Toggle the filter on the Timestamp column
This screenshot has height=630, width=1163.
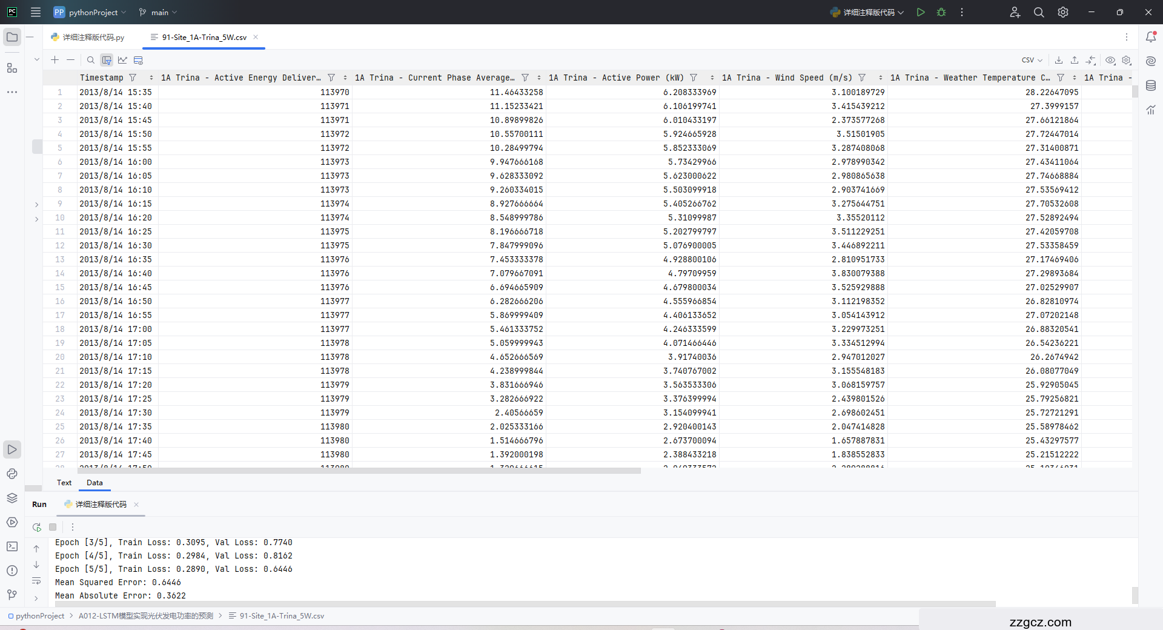click(x=132, y=78)
